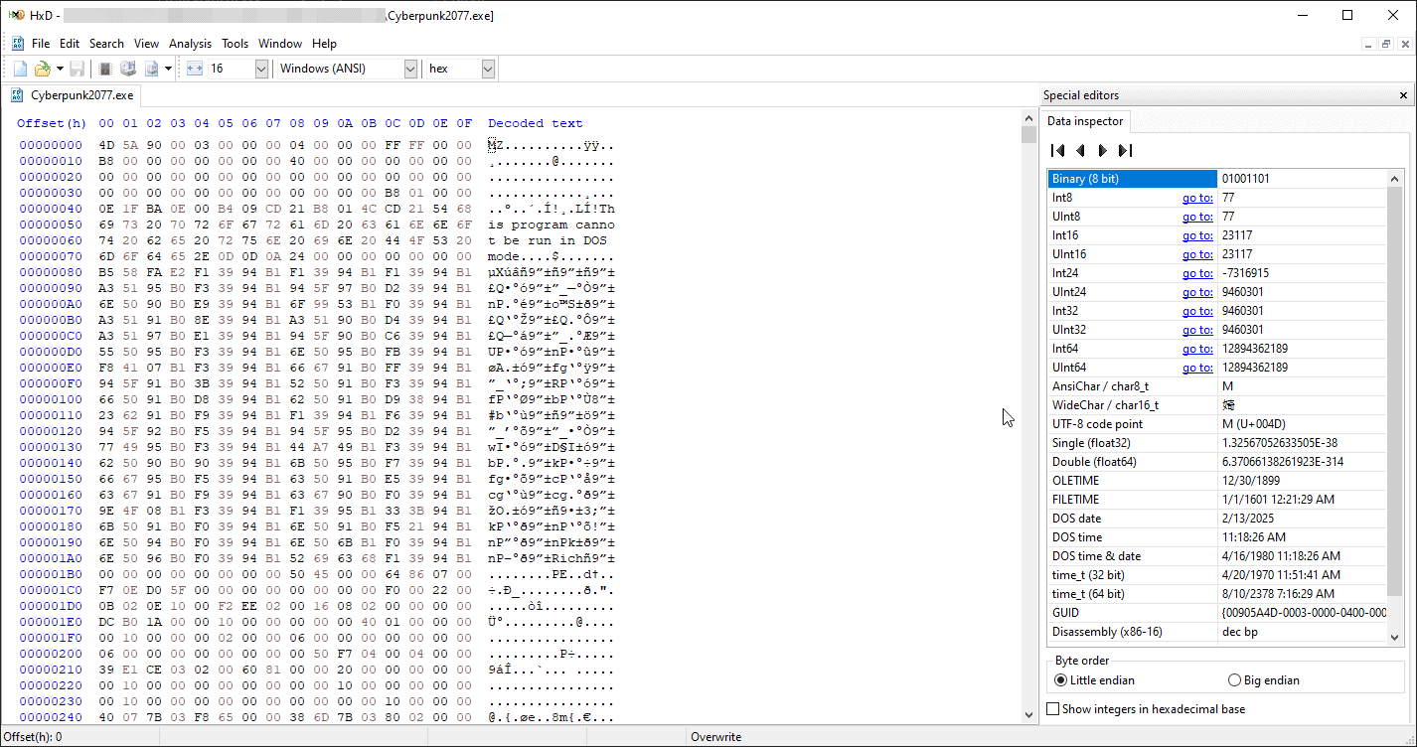Click the Decoded text column header
This screenshot has height=747, width=1417.
tap(536, 123)
